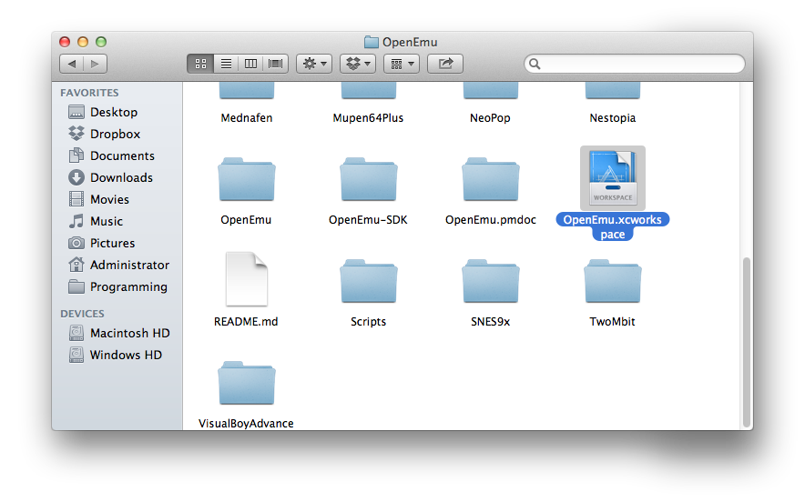Viewport: 805px width, 502px height.
Task: Switch to icon view
Action: (x=200, y=64)
